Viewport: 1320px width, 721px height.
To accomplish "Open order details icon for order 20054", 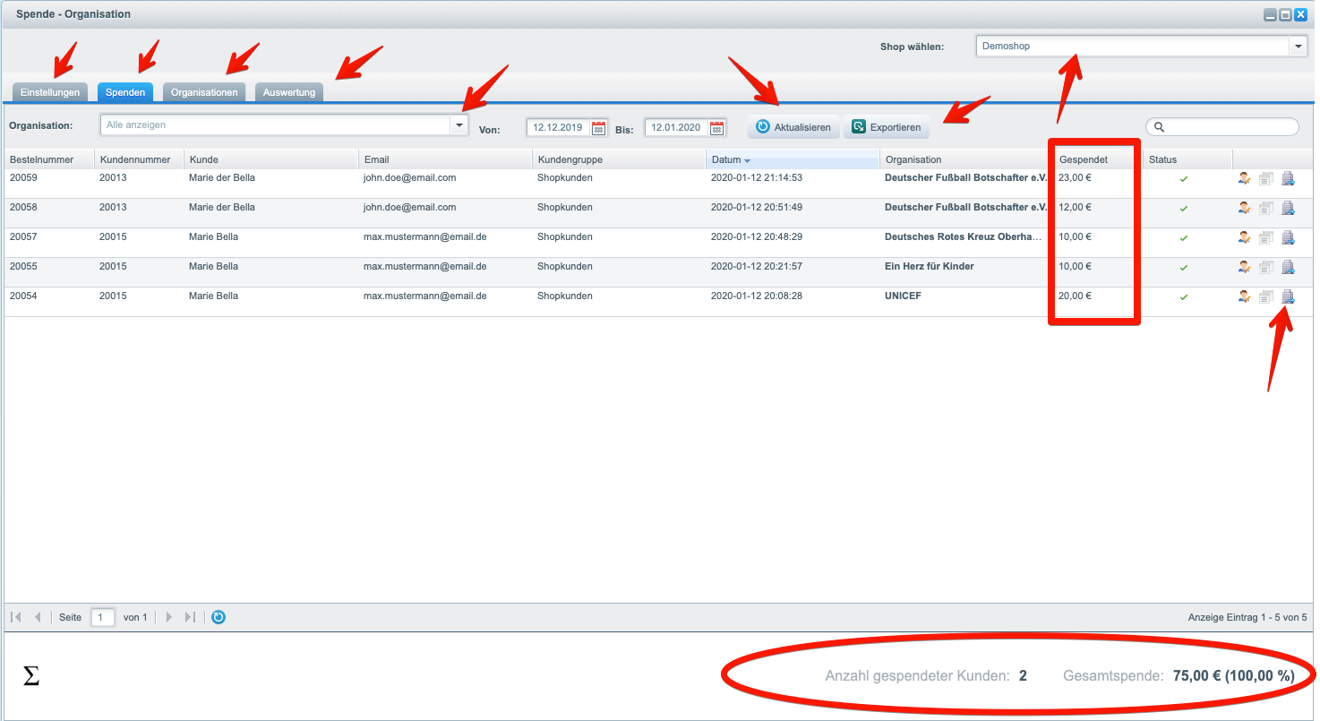I will (x=1266, y=297).
